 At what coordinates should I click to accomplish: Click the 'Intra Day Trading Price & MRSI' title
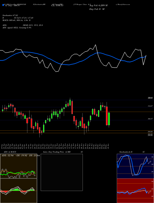tap(63, 152)
